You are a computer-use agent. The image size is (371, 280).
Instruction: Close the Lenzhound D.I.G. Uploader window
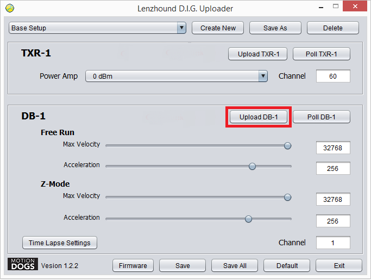click(x=355, y=7)
